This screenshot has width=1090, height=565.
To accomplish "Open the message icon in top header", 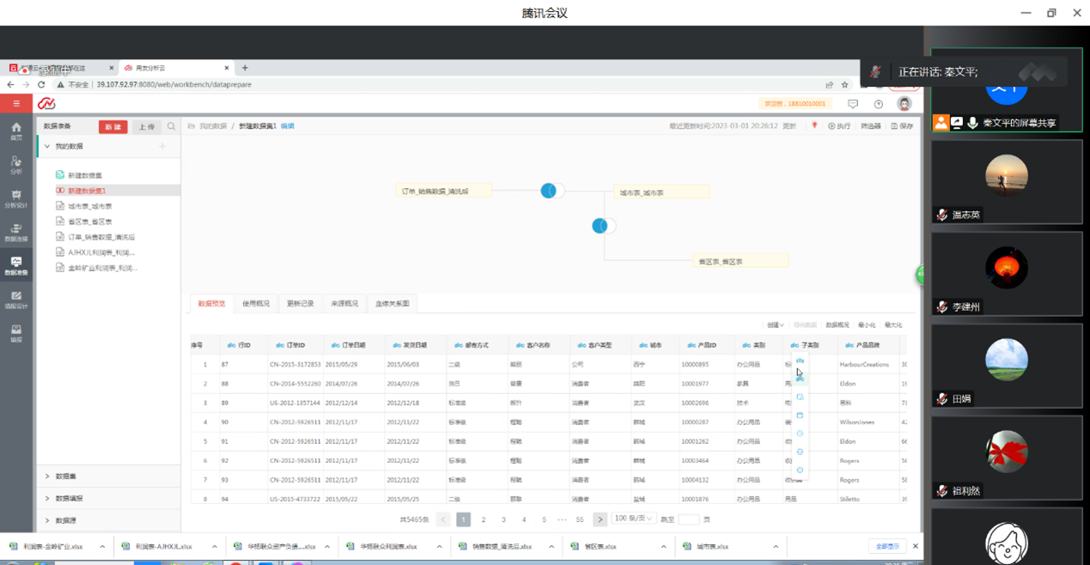I will click(853, 104).
